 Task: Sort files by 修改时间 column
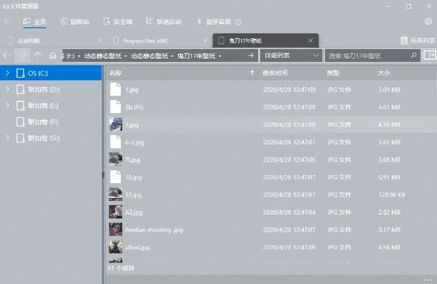(275, 72)
